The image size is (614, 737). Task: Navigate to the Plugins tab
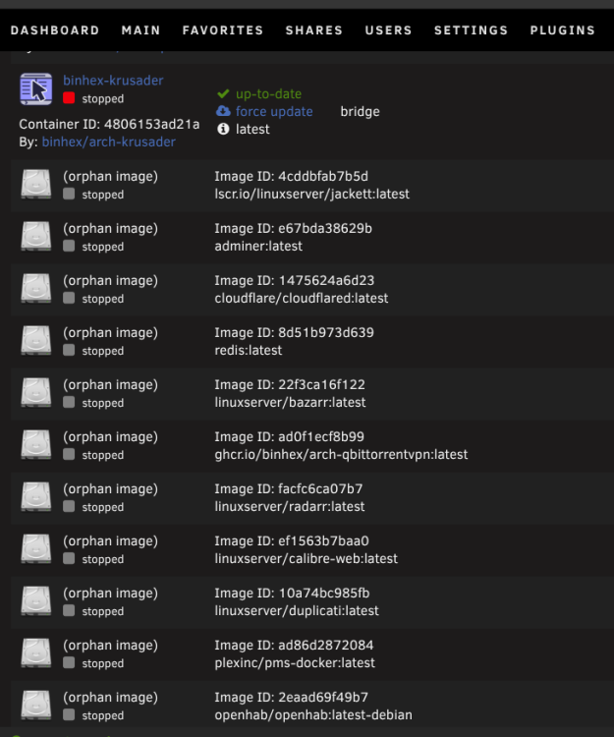tap(562, 30)
